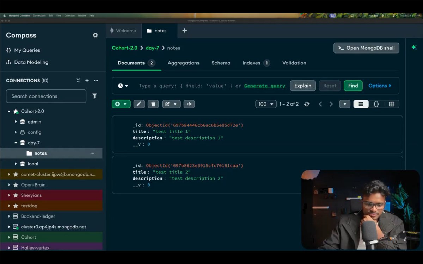423x264 pixels.
Task: Collapse the day-7 database tree node
Action: (x=16, y=143)
